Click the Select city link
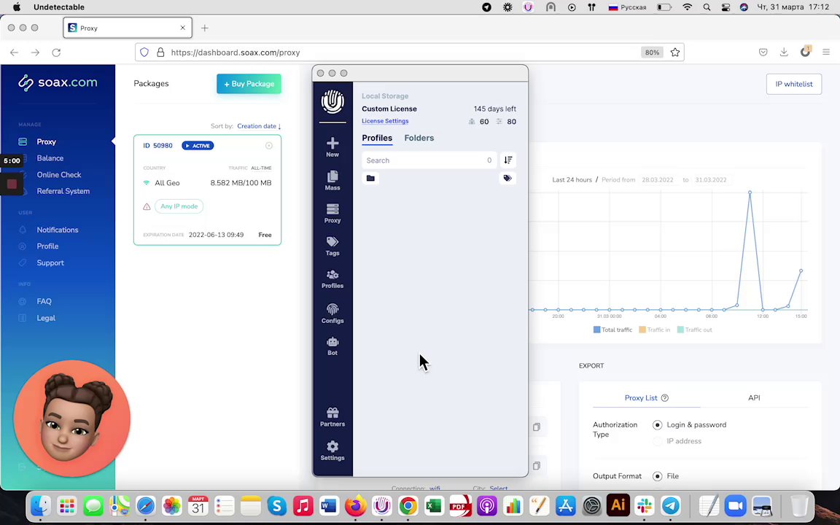840x525 pixels. click(x=498, y=489)
